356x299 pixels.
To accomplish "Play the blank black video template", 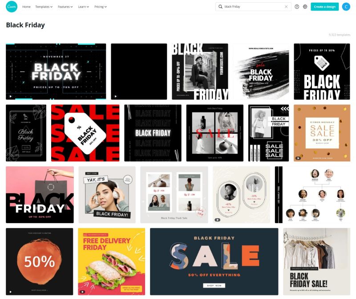I will 116,96.
